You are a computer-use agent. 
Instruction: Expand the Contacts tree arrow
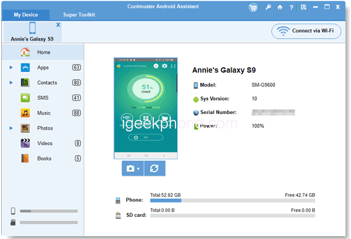[x=11, y=83]
